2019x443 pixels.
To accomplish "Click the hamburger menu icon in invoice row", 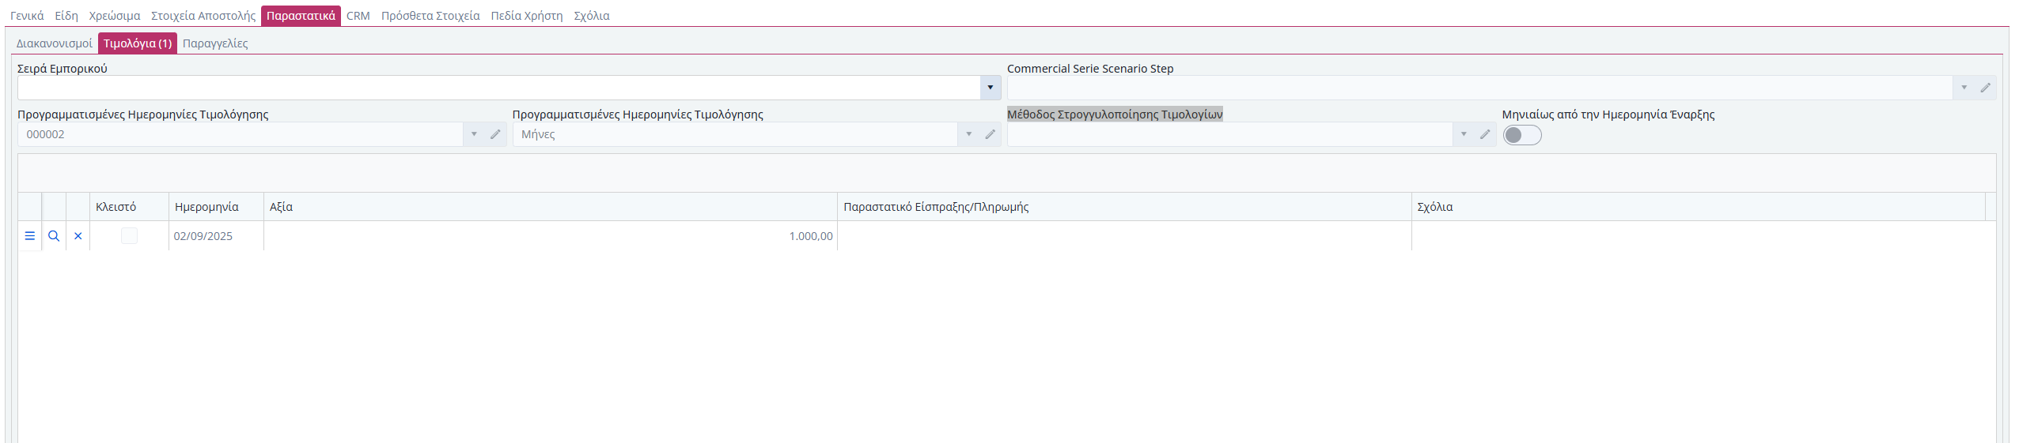I will click(x=30, y=236).
